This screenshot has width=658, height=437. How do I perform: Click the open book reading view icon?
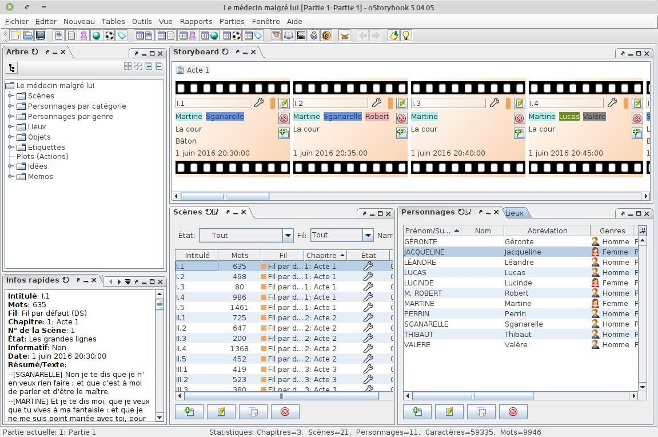point(289,35)
